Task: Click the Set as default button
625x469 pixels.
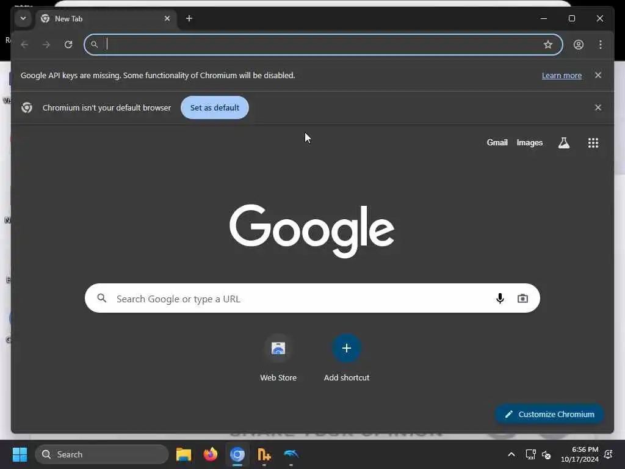Action: tap(214, 107)
